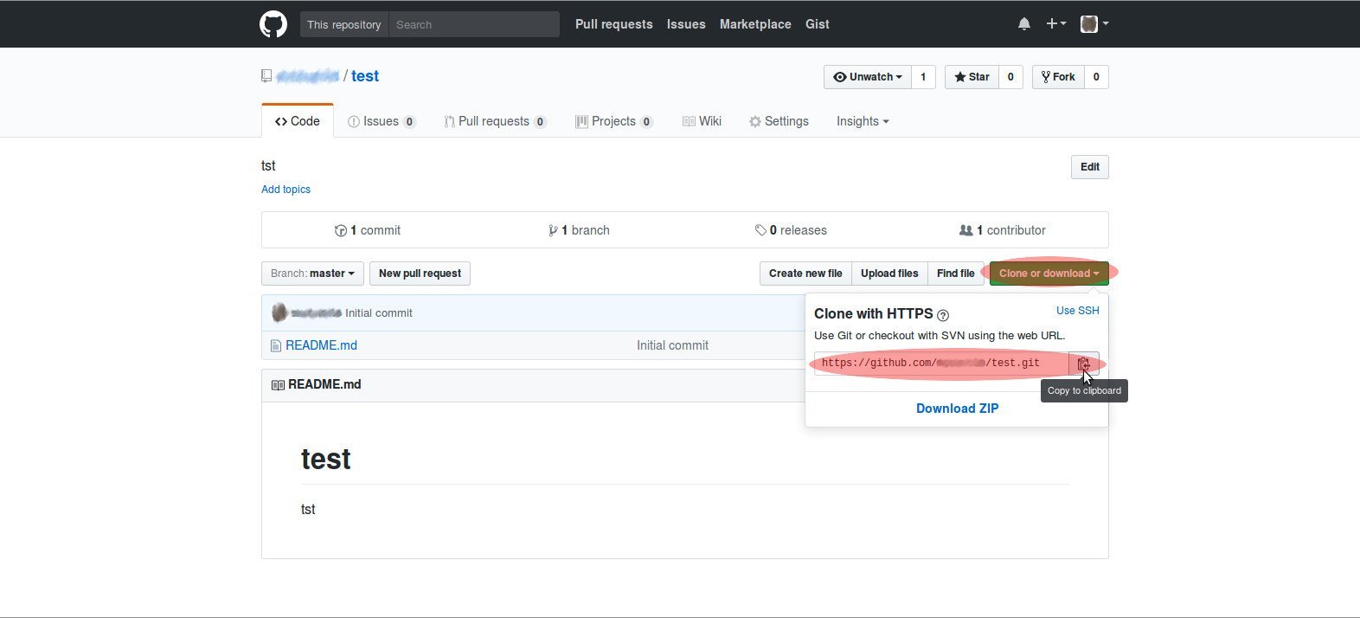Click the "test" README heading

click(x=326, y=459)
